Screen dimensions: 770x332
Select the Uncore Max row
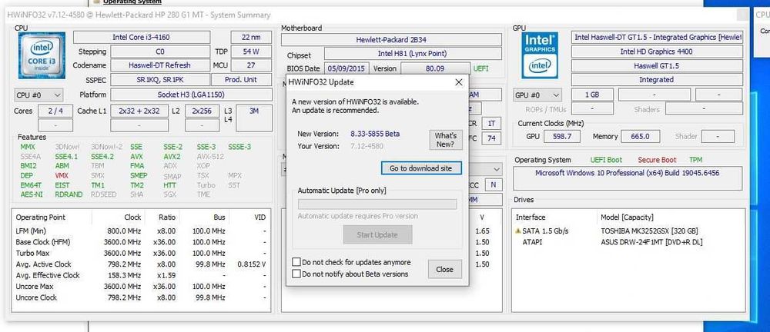click(141, 287)
